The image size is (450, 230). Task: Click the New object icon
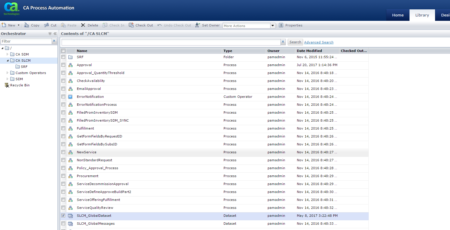coord(4,25)
